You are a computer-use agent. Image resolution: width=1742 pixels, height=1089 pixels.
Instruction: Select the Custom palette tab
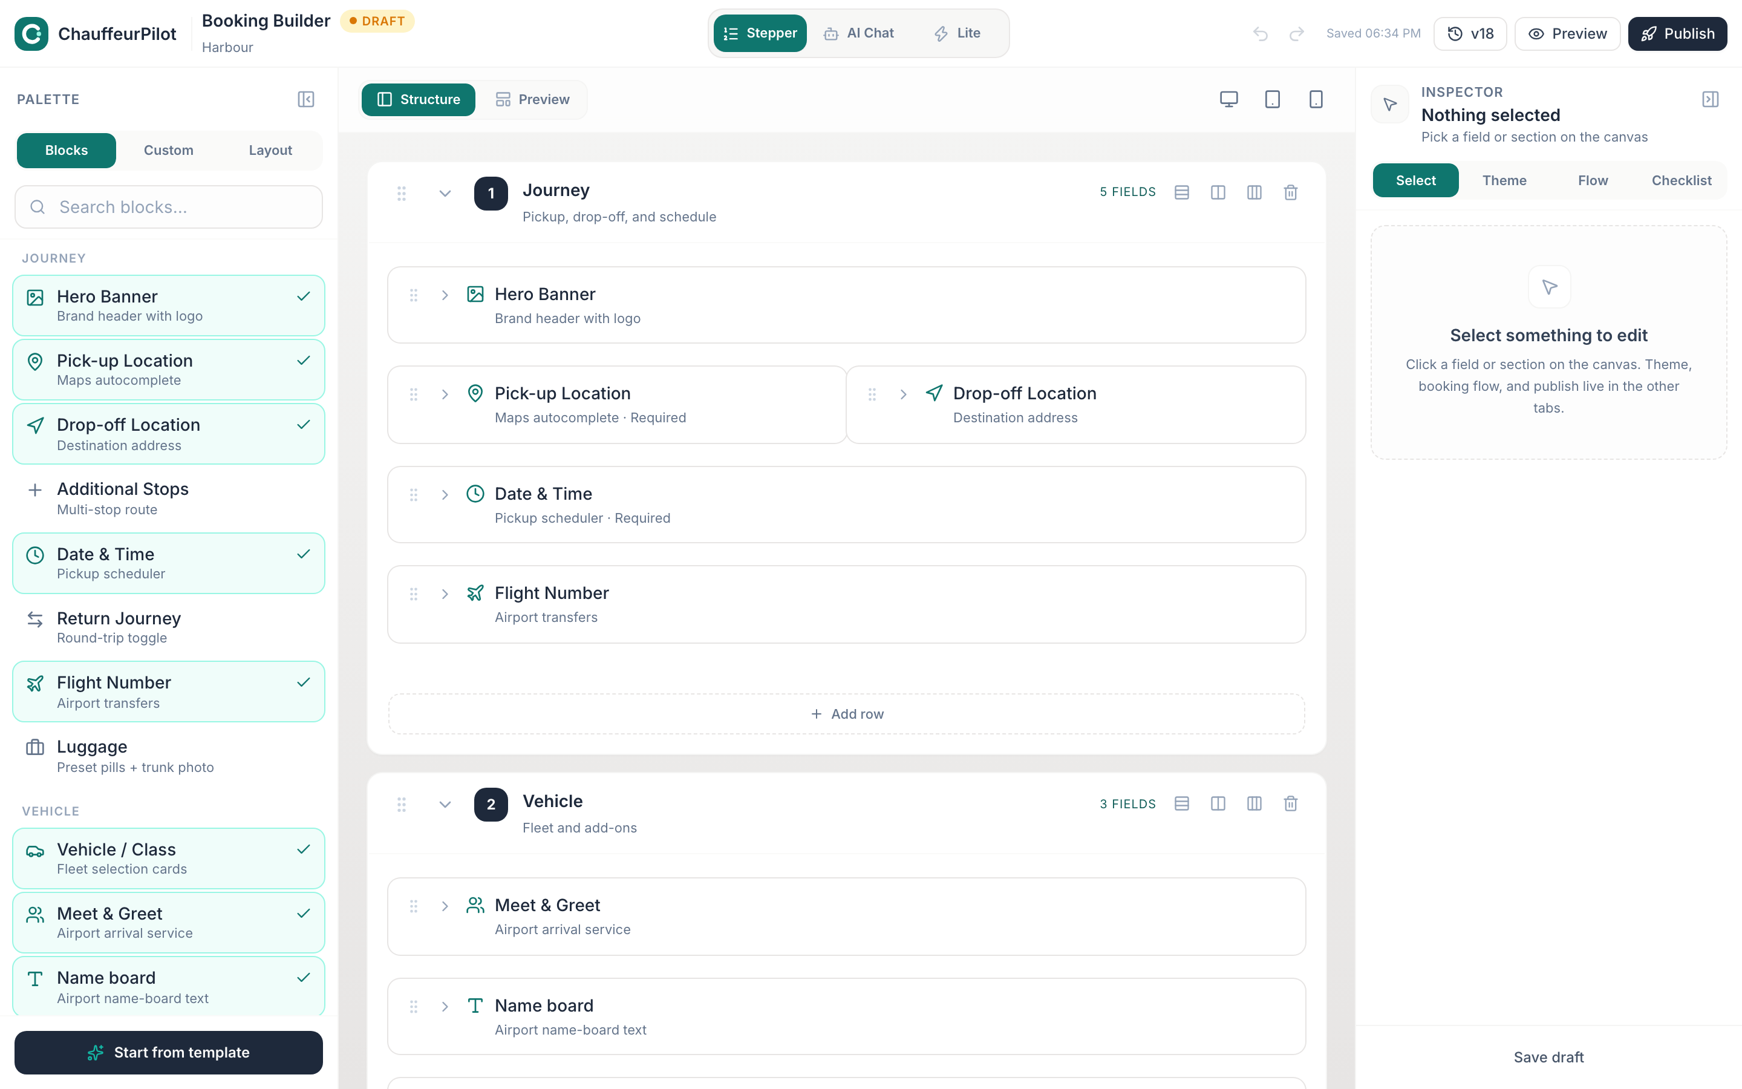tap(168, 151)
